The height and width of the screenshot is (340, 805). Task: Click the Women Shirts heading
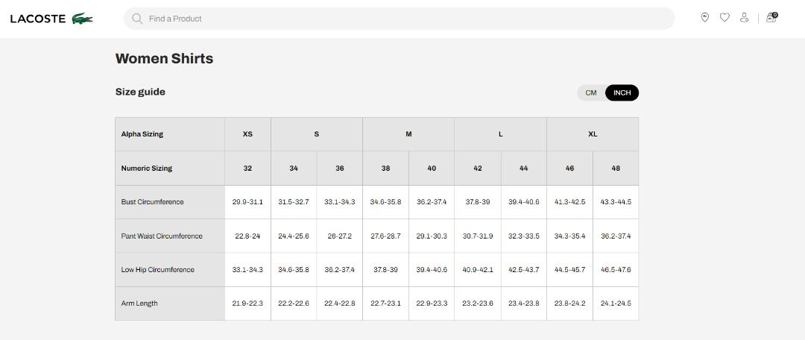coord(164,59)
